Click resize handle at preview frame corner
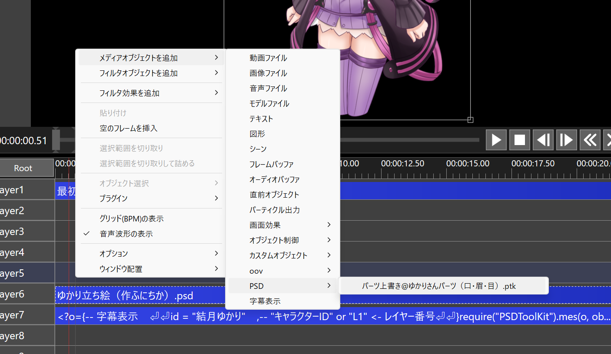The width and height of the screenshot is (611, 354). coord(470,119)
